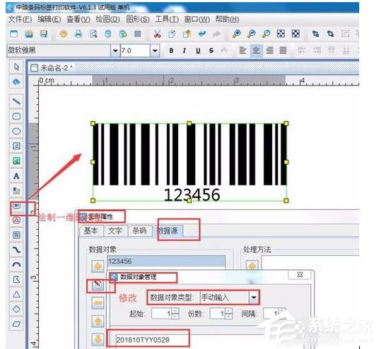Select the parallelogram shape tool
Image resolution: width=379 pixels, height=349 pixels.
coord(16,324)
